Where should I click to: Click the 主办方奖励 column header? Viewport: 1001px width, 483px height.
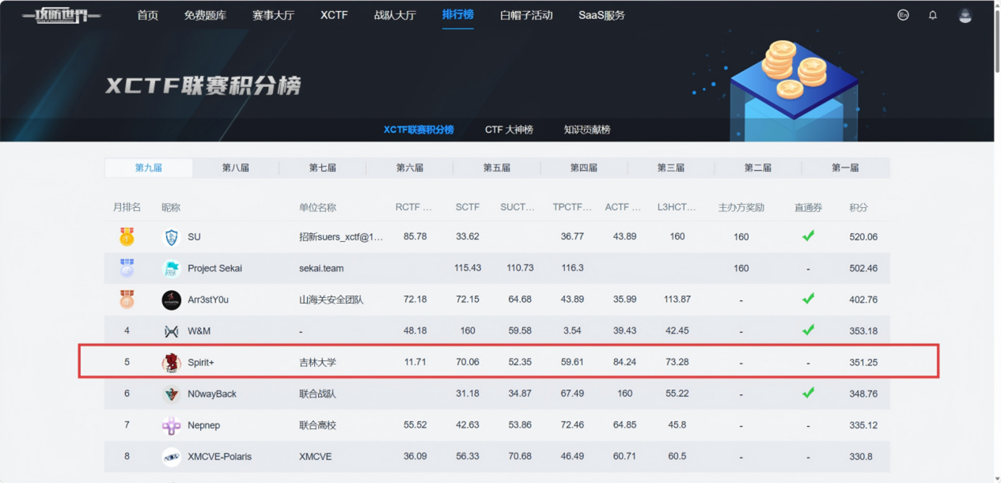point(741,207)
